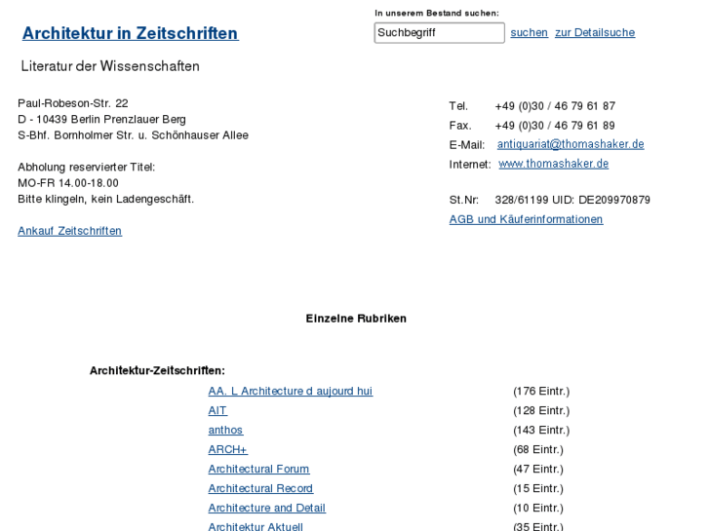Open the anthos magazine category
The image size is (709, 531).
point(225,430)
